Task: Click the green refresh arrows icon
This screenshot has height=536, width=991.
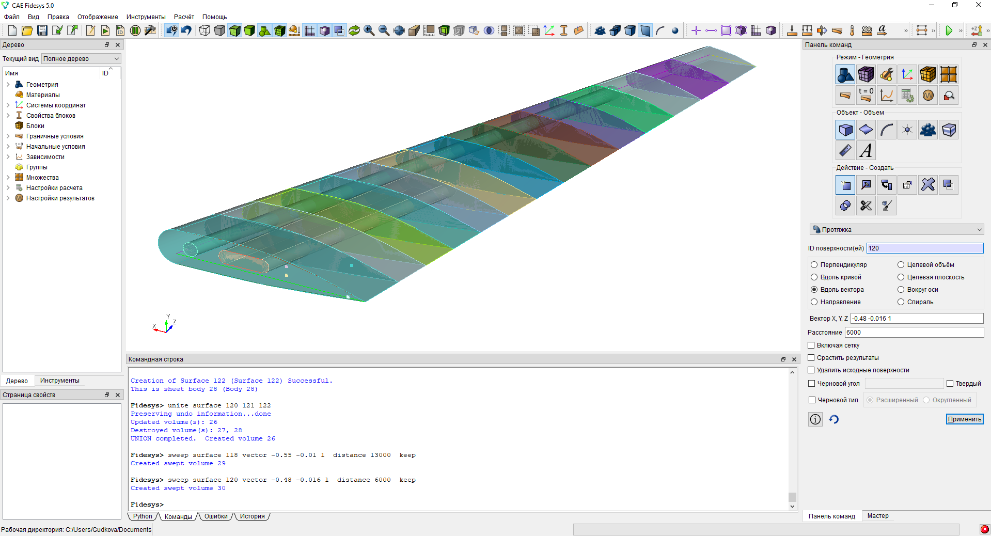Action: coord(354,30)
